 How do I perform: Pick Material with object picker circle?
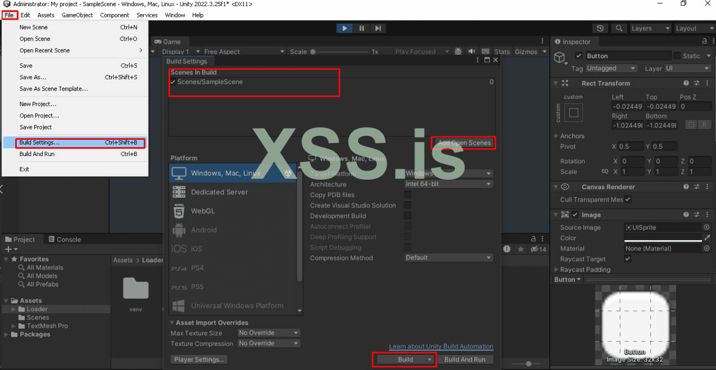click(706, 248)
